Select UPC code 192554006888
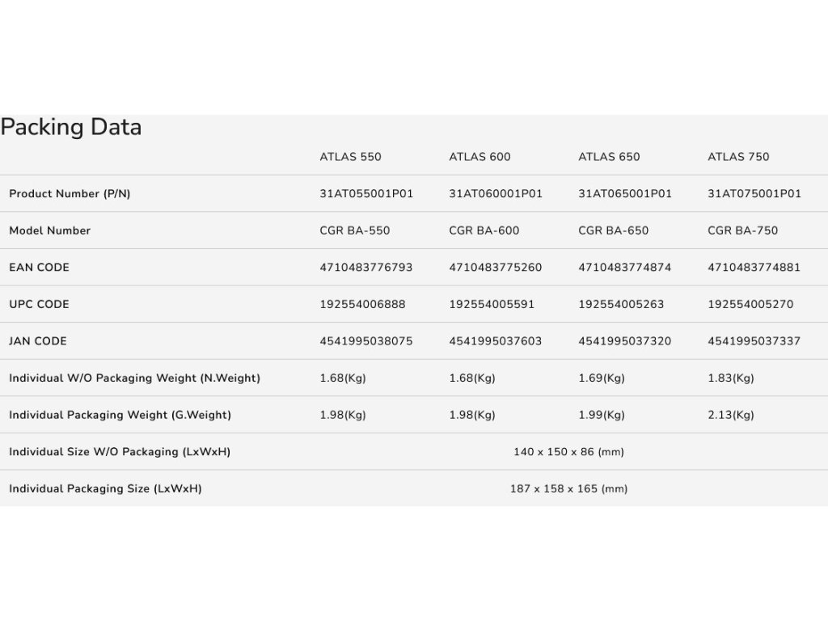 coord(362,305)
